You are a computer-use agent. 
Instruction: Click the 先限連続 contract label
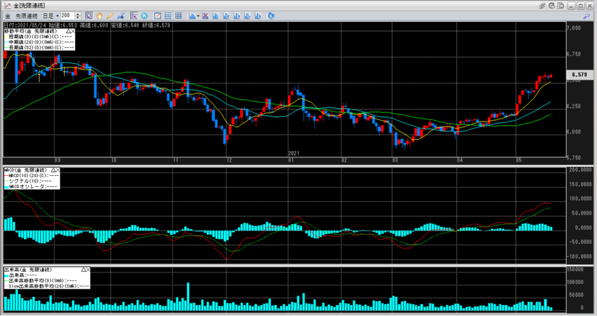26,15
